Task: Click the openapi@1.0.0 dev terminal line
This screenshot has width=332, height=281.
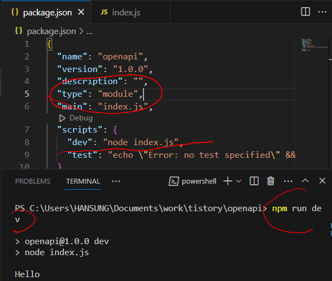Action: (67, 241)
